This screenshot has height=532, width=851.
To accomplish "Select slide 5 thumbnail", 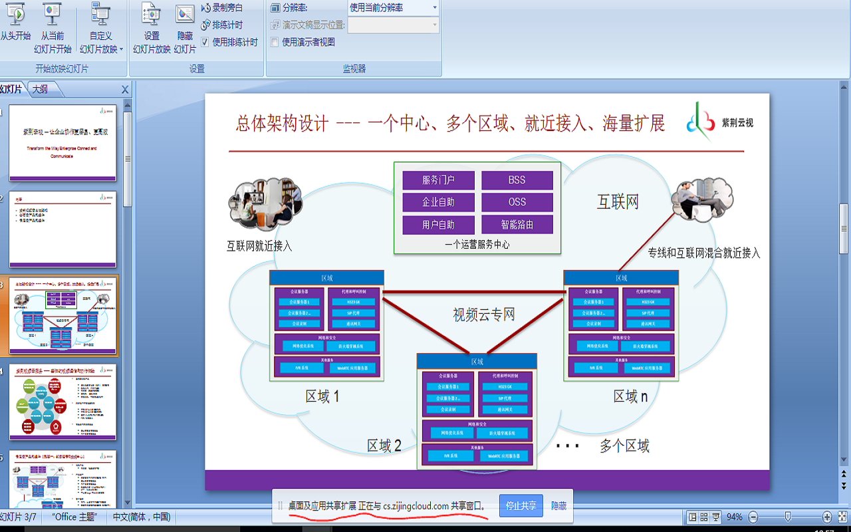I will point(62,479).
